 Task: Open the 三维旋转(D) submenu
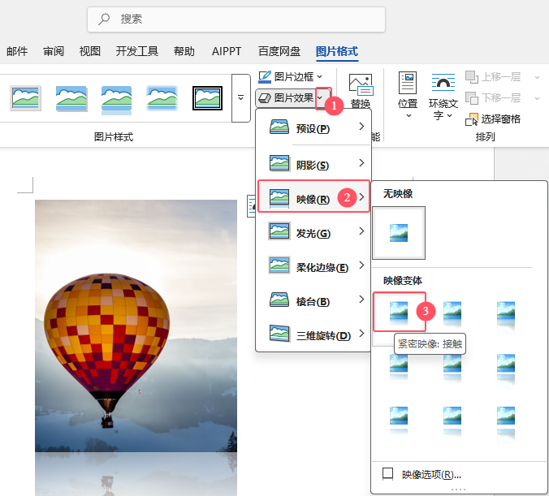(x=313, y=334)
